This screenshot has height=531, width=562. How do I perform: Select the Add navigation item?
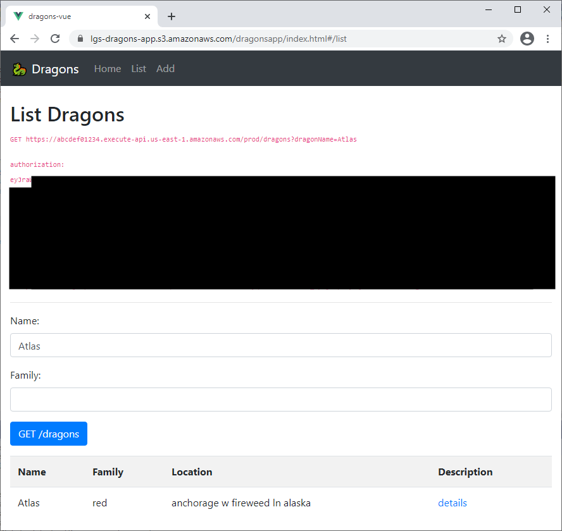pos(165,68)
